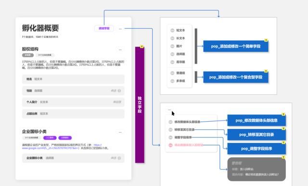
Task: Click the second purple tag under 企业国标小类
Action: 65,138
